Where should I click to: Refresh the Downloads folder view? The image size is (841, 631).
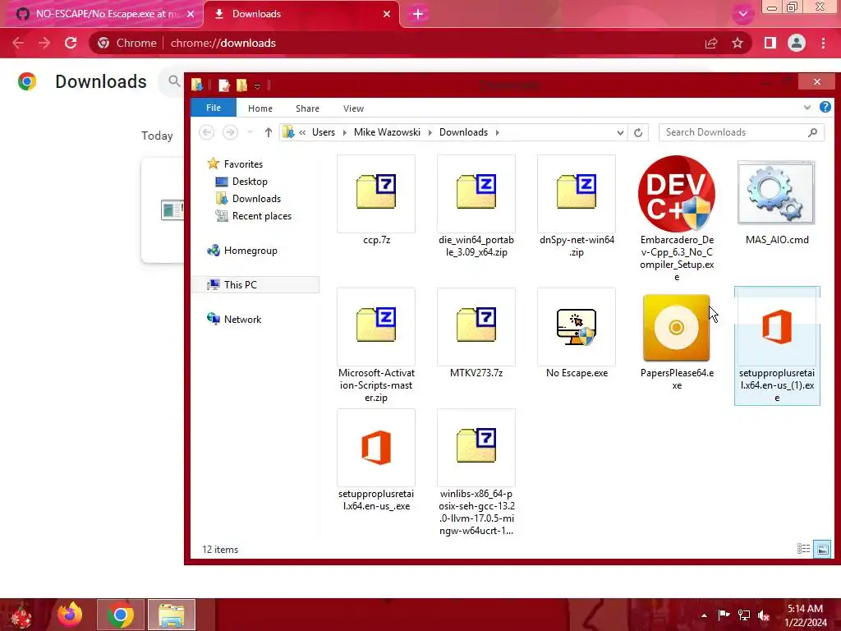click(638, 132)
